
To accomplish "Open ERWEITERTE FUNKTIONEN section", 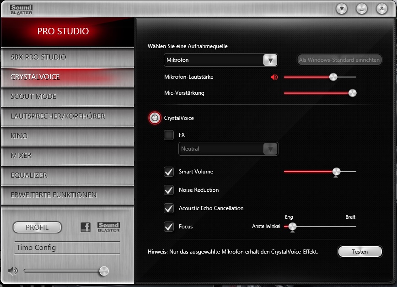I will pos(68,195).
